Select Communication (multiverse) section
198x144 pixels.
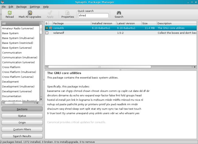pos(20,57)
